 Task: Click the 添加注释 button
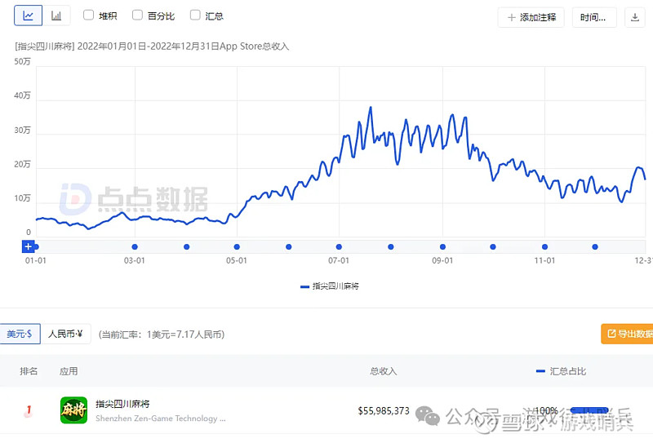pos(531,17)
